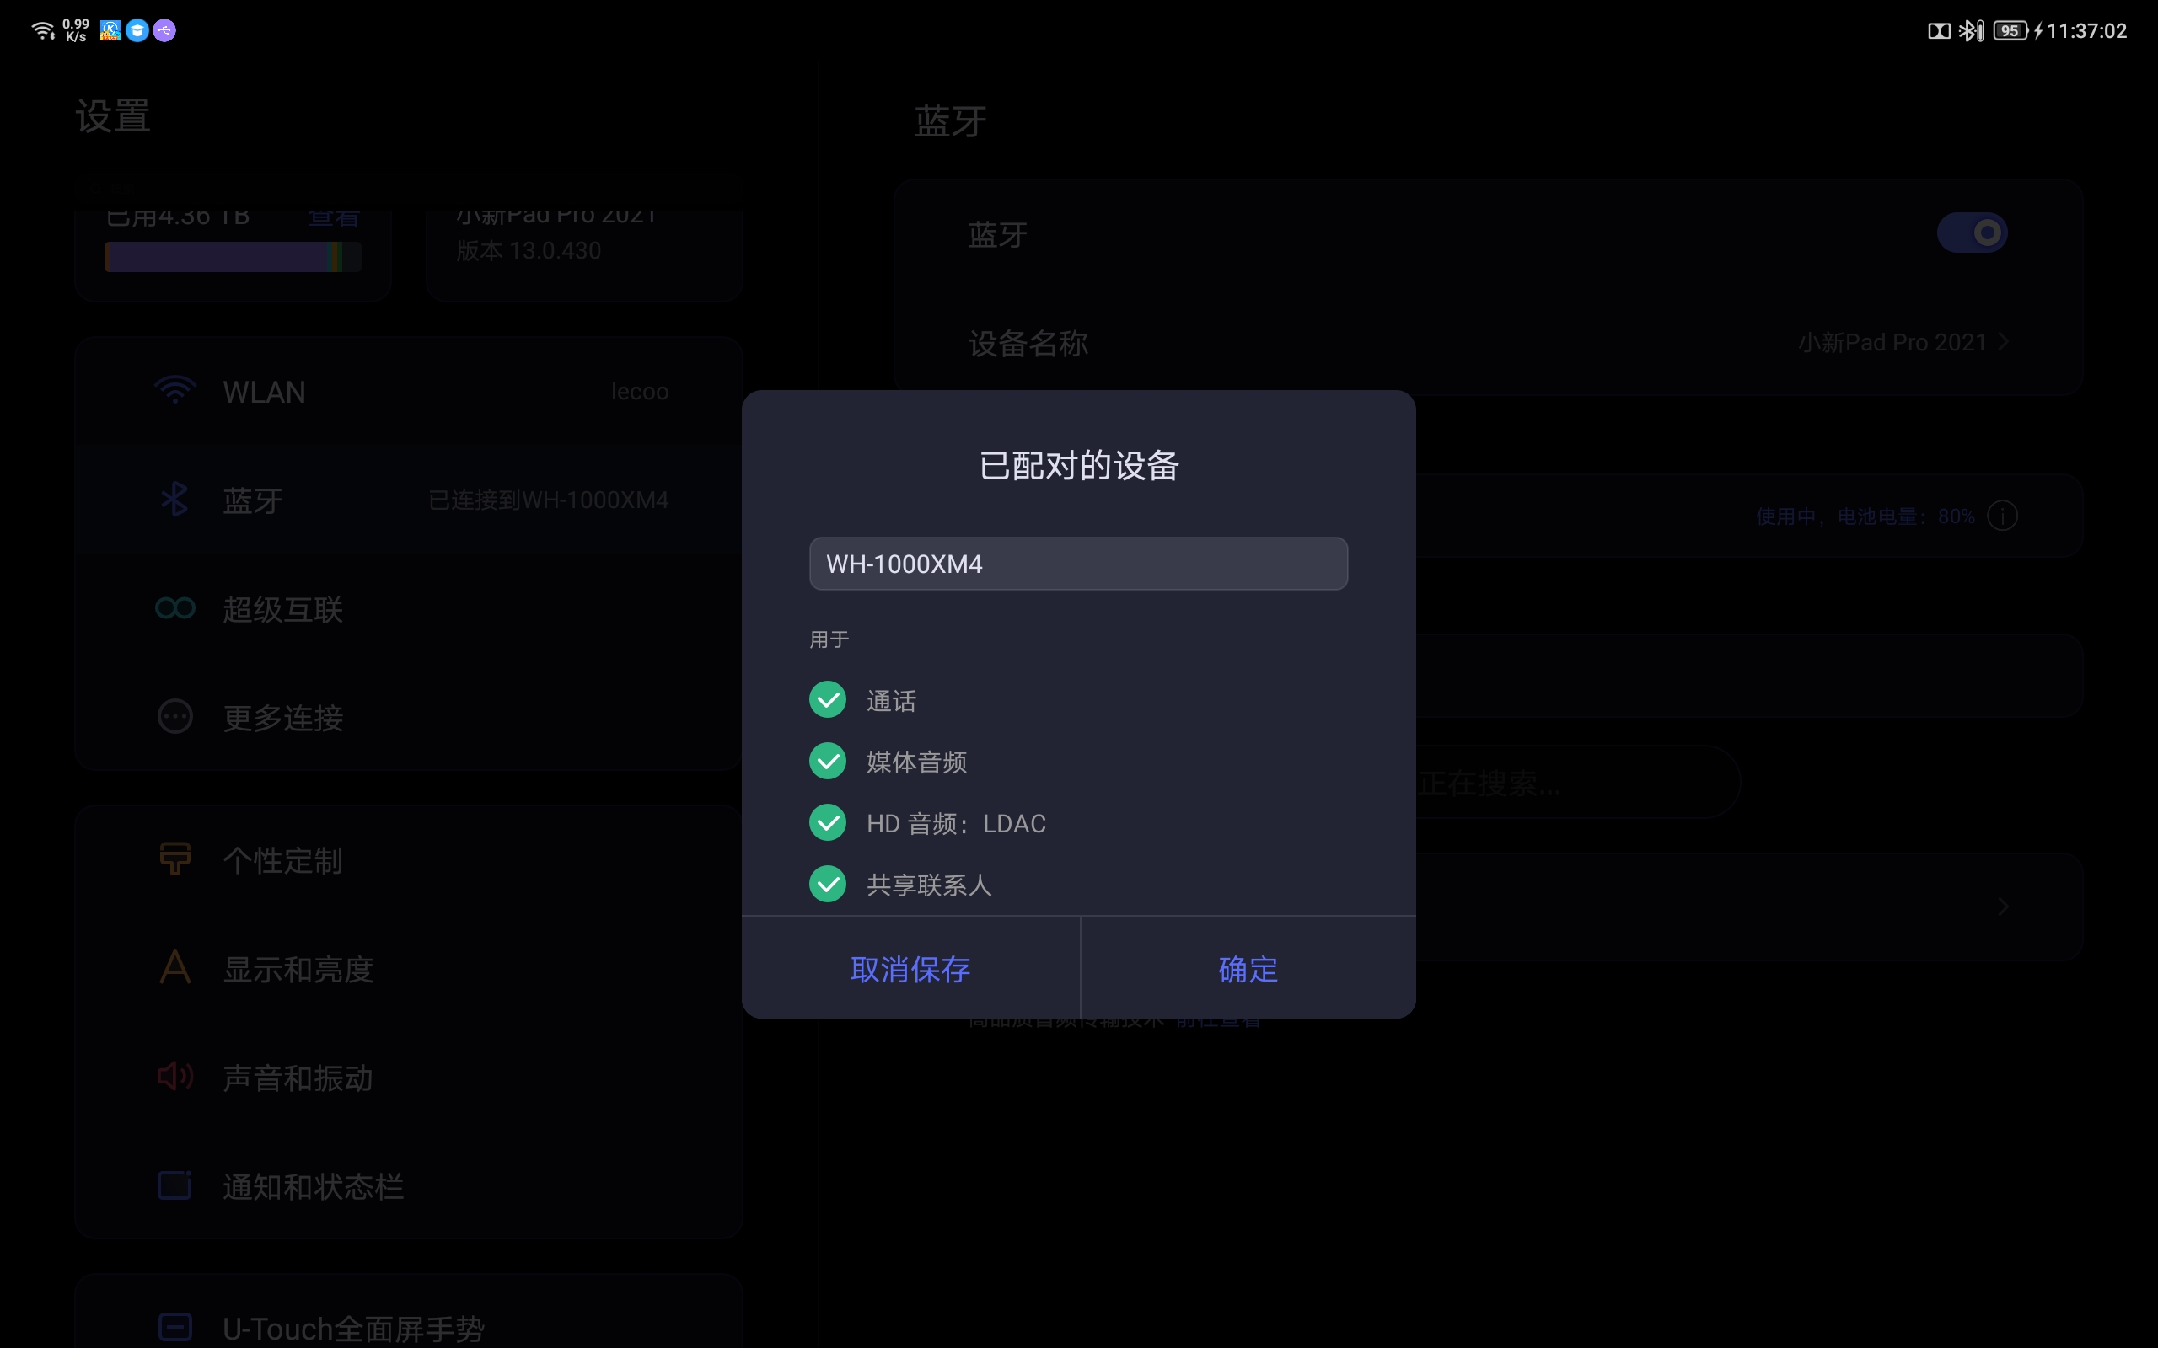Tap the storage usage bar
Image resolution: width=2158 pixels, height=1348 pixels.
[233, 257]
